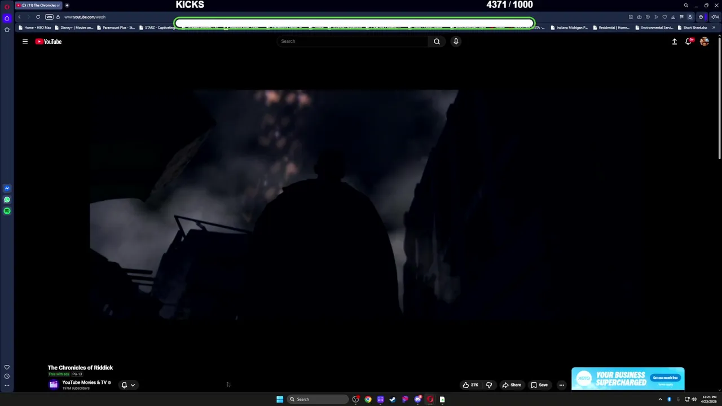The height and width of the screenshot is (406, 722).
Task: Open Home HBO Max bookmark
Action: (35, 28)
